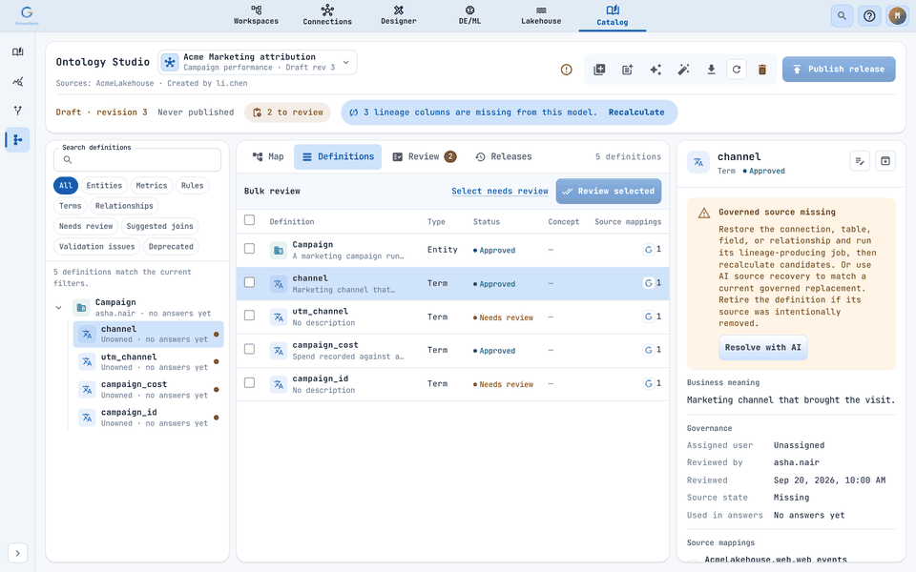Viewport: 916px width, 572px height.
Task: Check the campaign_id row checkbox
Action: point(249,383)
